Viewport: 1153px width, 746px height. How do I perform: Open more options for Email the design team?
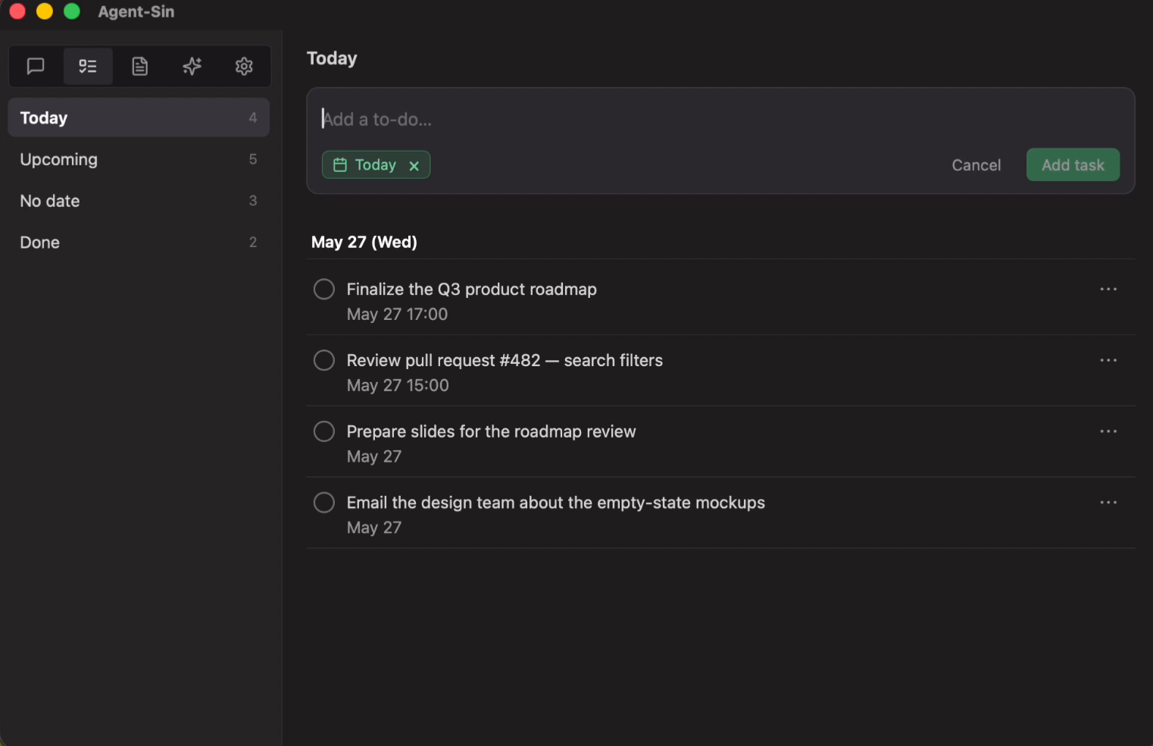1108,503
